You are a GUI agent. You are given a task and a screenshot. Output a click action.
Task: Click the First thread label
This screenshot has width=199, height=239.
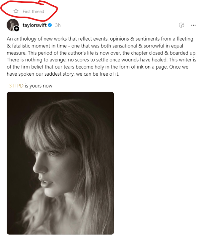[x=33, y=11]
